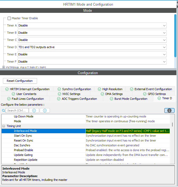The width and height of the screenshot is (178, 187).
Task: Toggle the info description button
Action: pyautogui.click(x=169, y=110)
